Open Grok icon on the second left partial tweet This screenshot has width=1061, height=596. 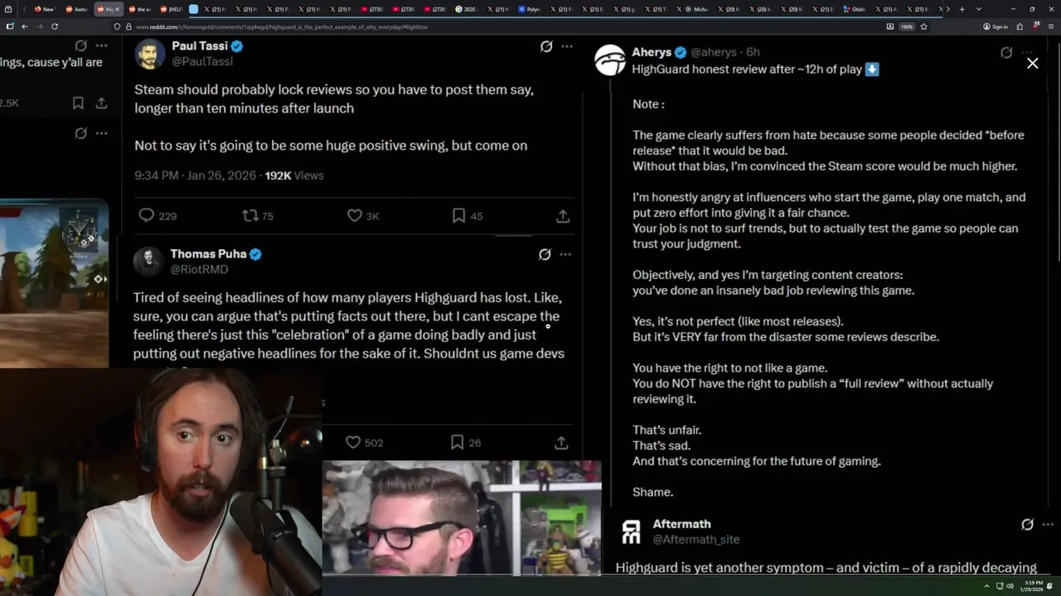click(80, 133)
